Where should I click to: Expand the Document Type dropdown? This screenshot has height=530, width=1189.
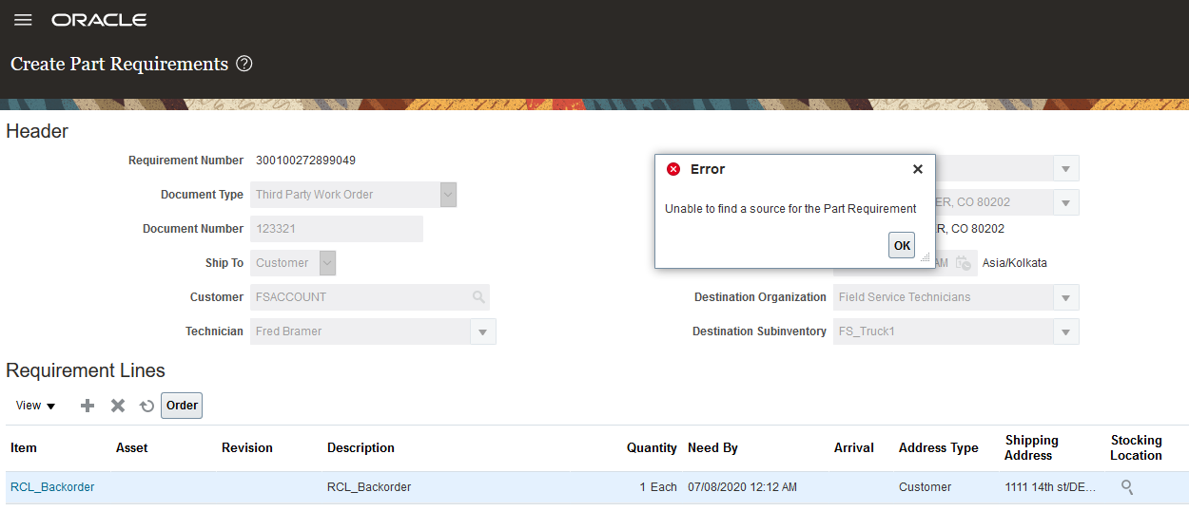(x=448, y=195)
